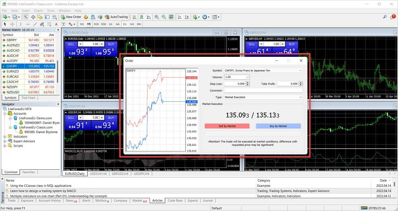Switch chart to candlesticks
398x211 pixels.
click(x=141, y=17)
